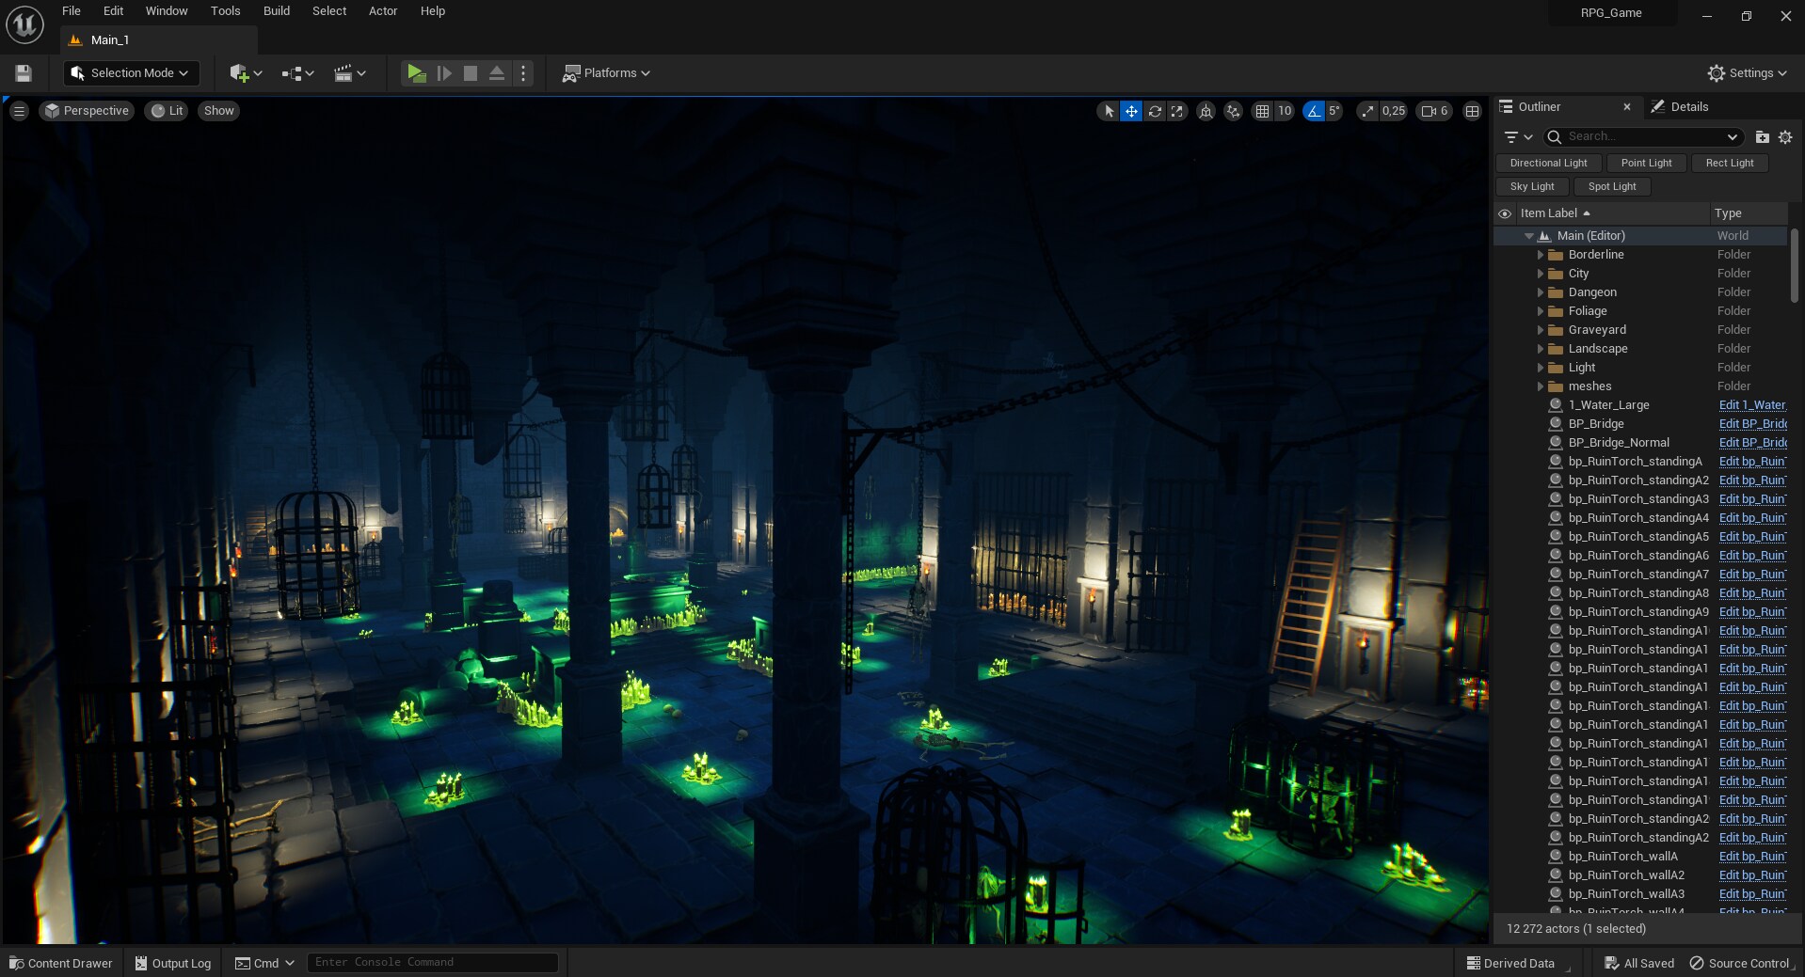This screenshot has height=977, width=1805.
Task: Toggle visibility eye in Outliner header
Action: (1505, 213)
